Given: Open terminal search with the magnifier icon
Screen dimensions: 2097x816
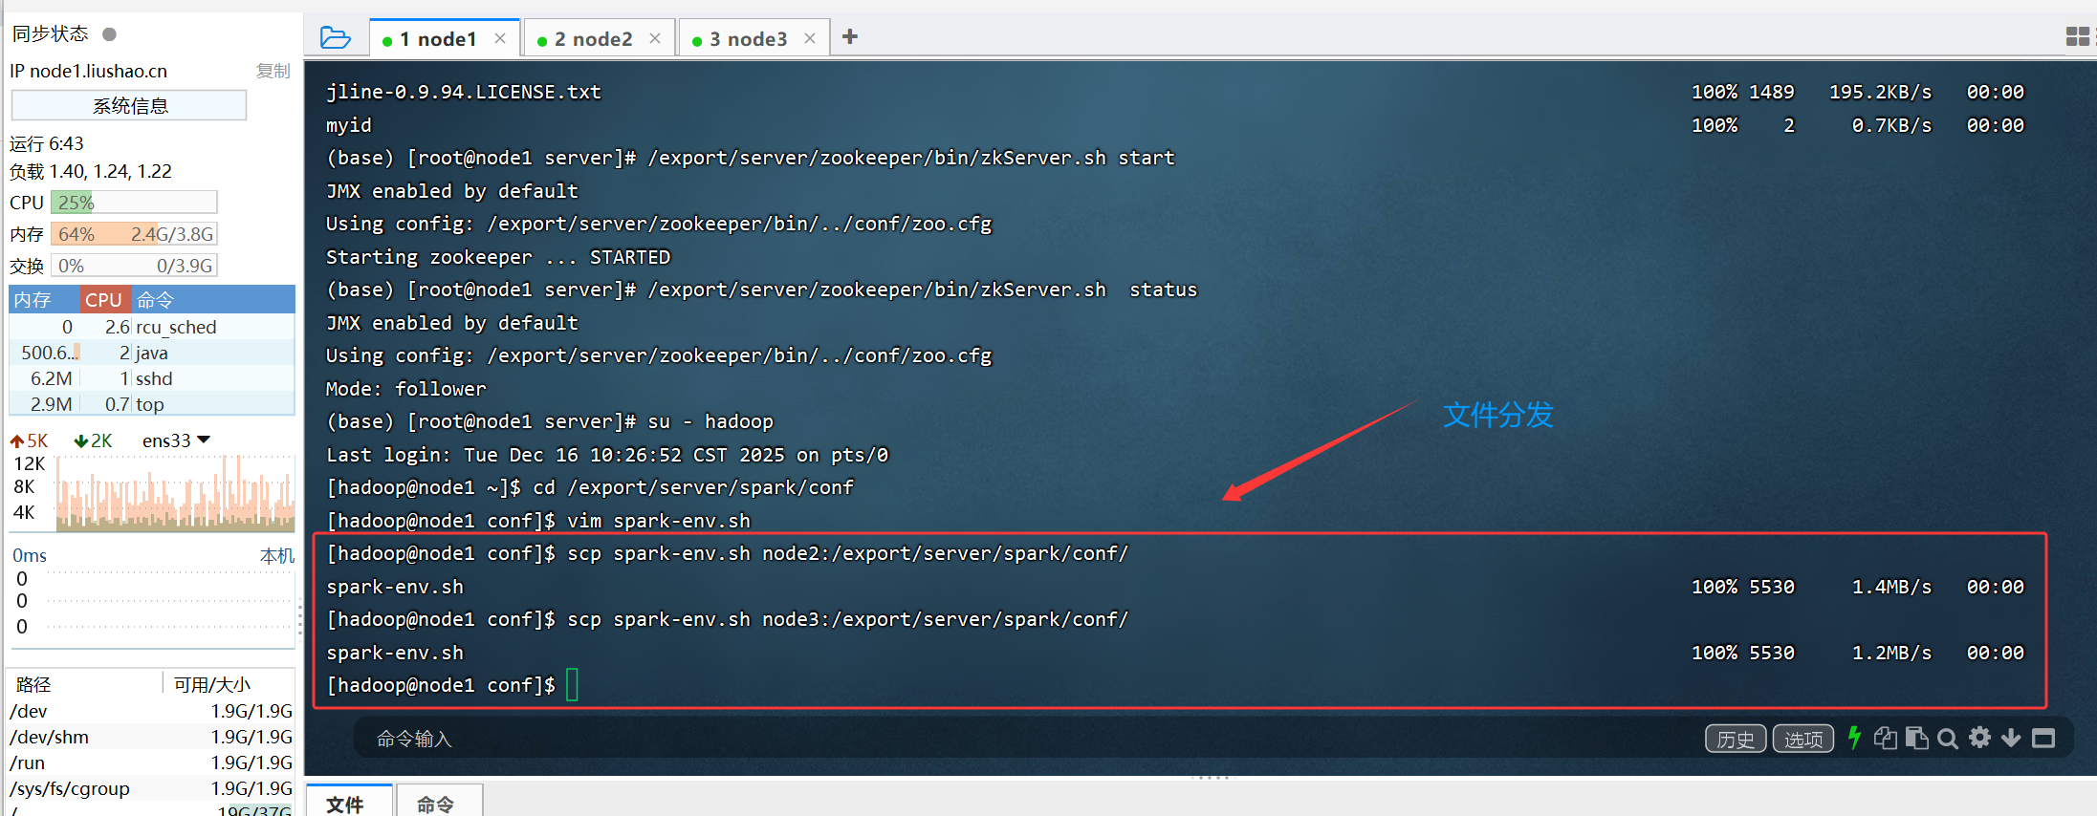Looking at the screenshot, I should 1948,739.
